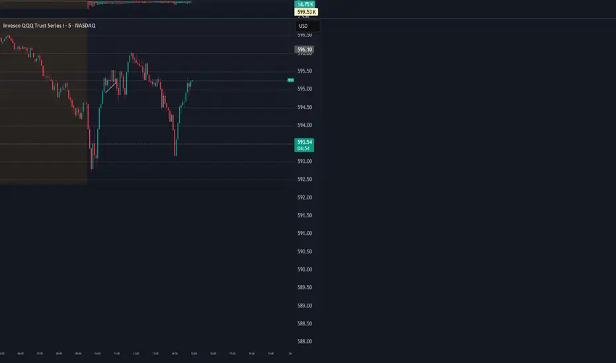Screen dimensions: 616x363
Task: Click the 16:00 label on the time axis
Action: tap(213, 353)
